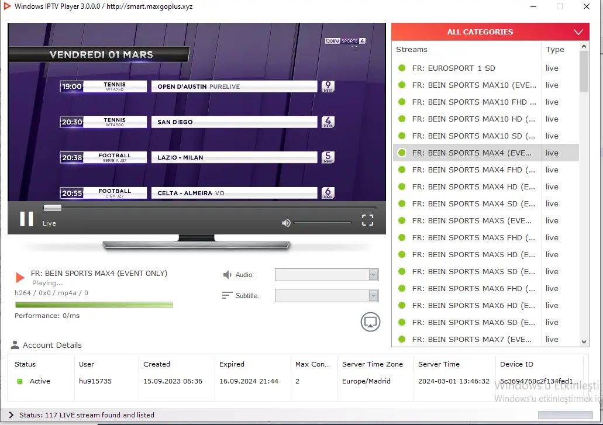Select FR: BEIN SPORTS MAX5 HD stream
Viewport: 603px width, 425px height.
[485, 254]
